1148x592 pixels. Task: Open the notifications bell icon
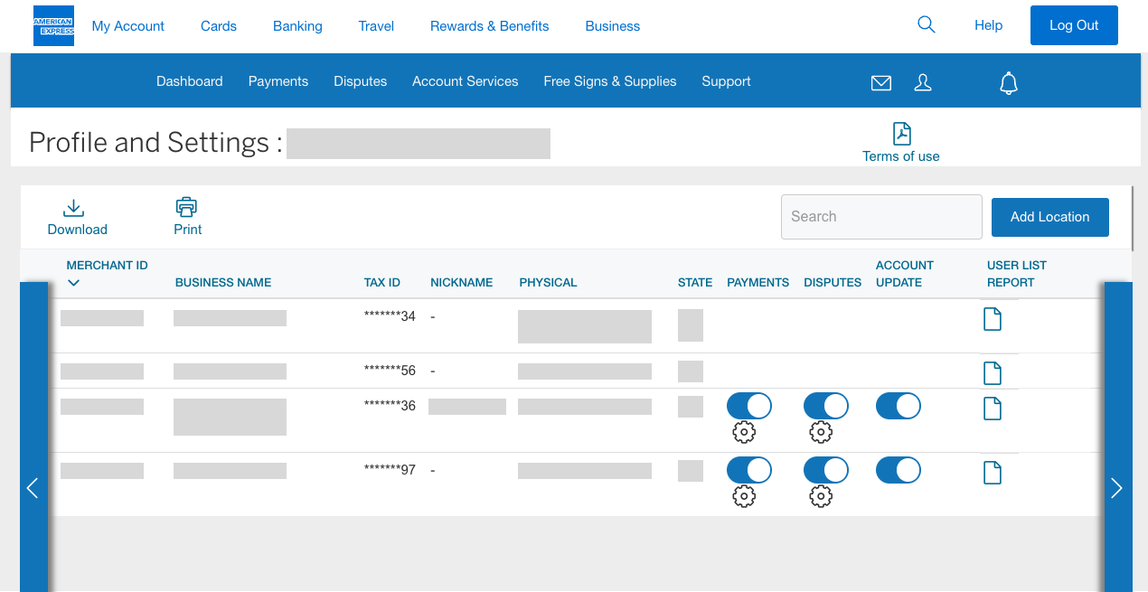click(1008, 82)
